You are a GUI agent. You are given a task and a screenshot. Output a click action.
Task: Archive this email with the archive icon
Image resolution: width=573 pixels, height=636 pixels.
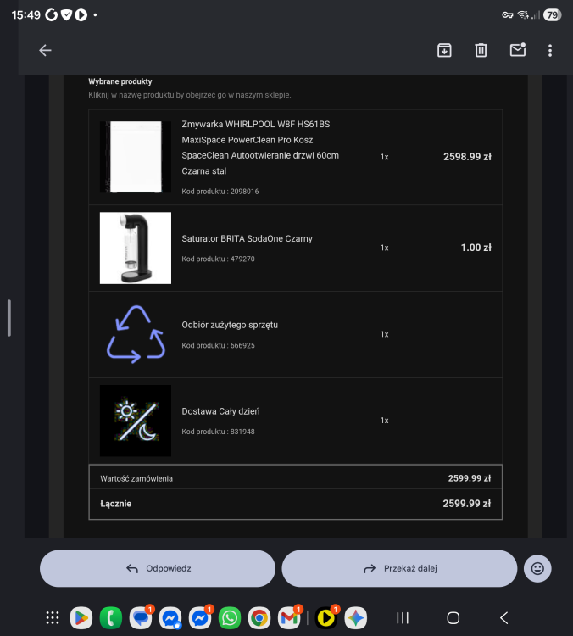point(444,50)
